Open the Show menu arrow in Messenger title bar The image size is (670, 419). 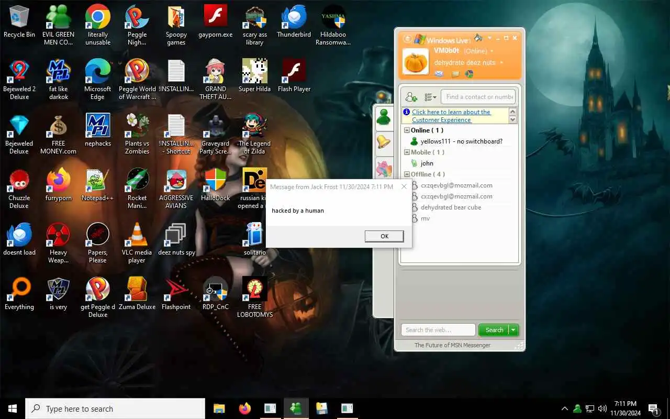click(490, 38)
